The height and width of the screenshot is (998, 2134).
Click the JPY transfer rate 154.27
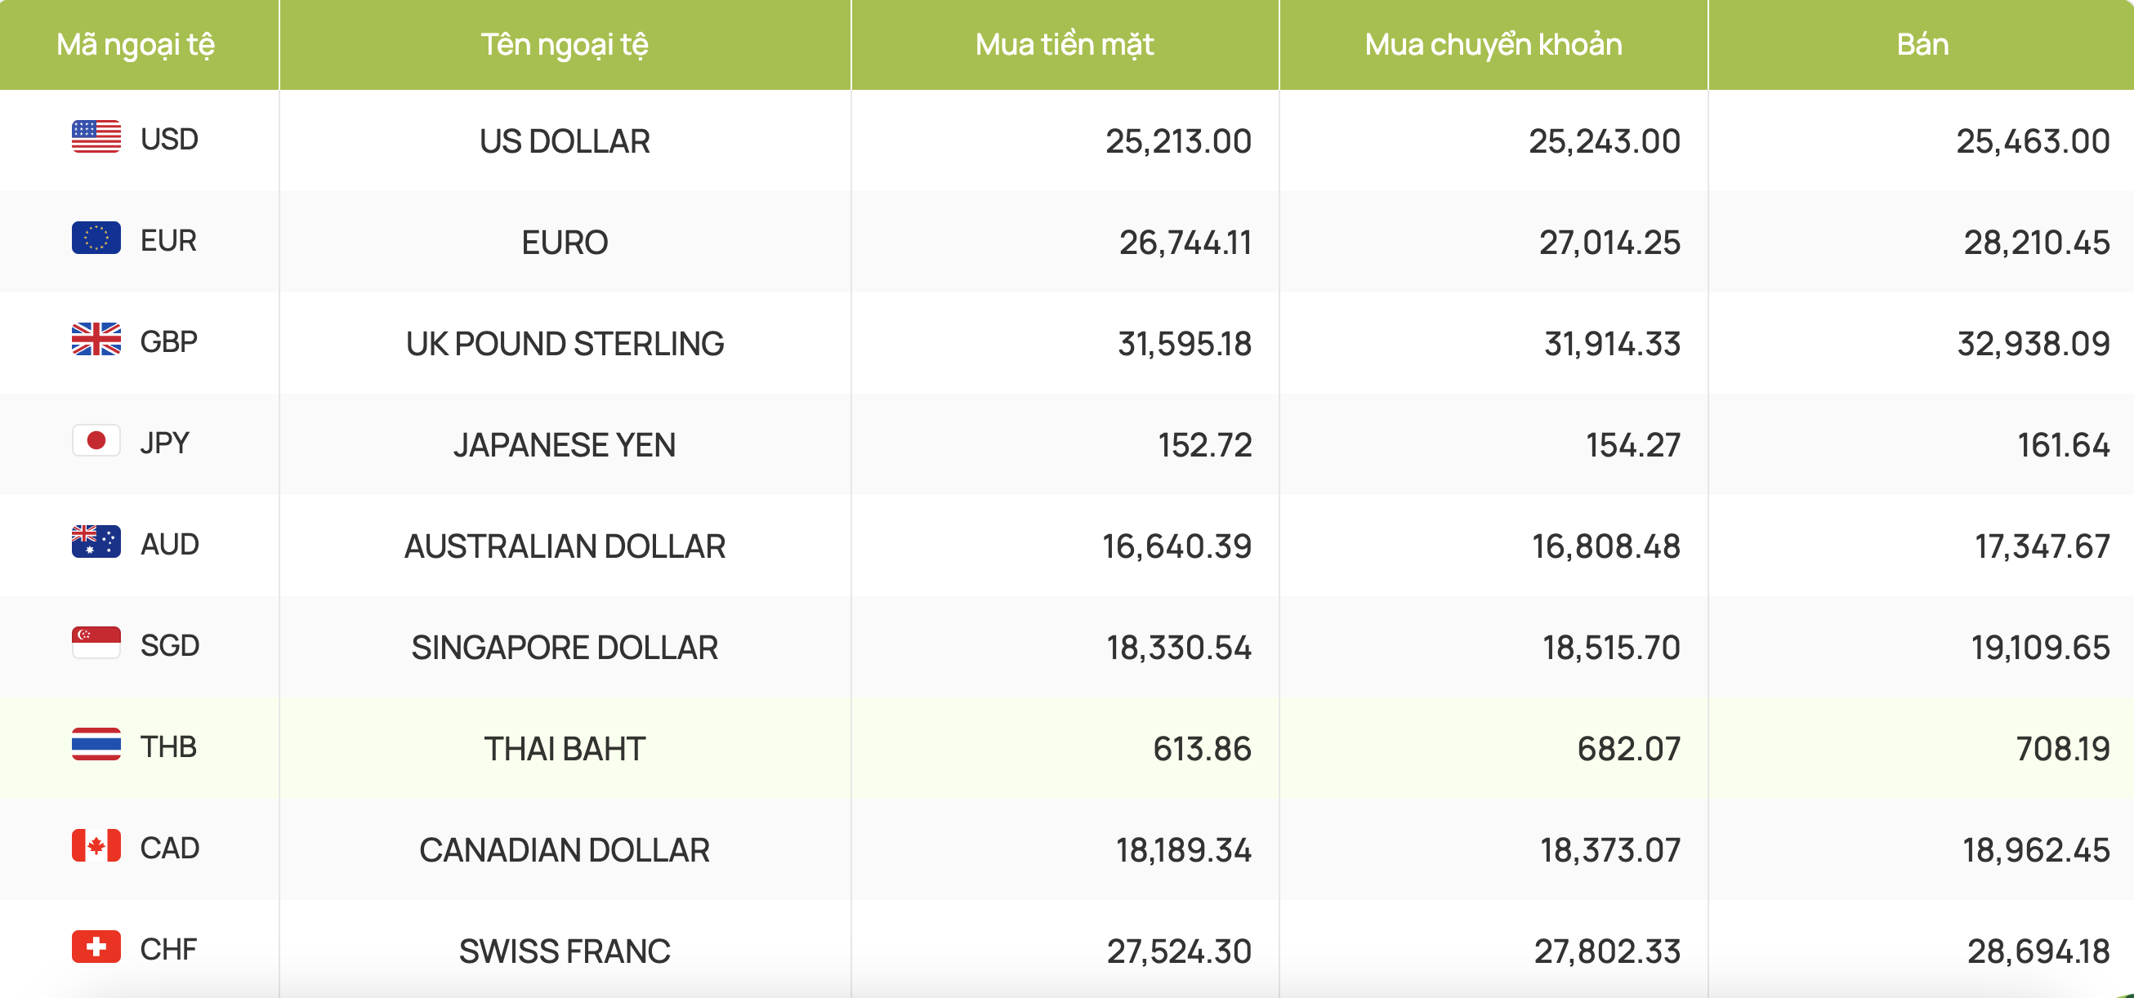[x=1632, y=446]
